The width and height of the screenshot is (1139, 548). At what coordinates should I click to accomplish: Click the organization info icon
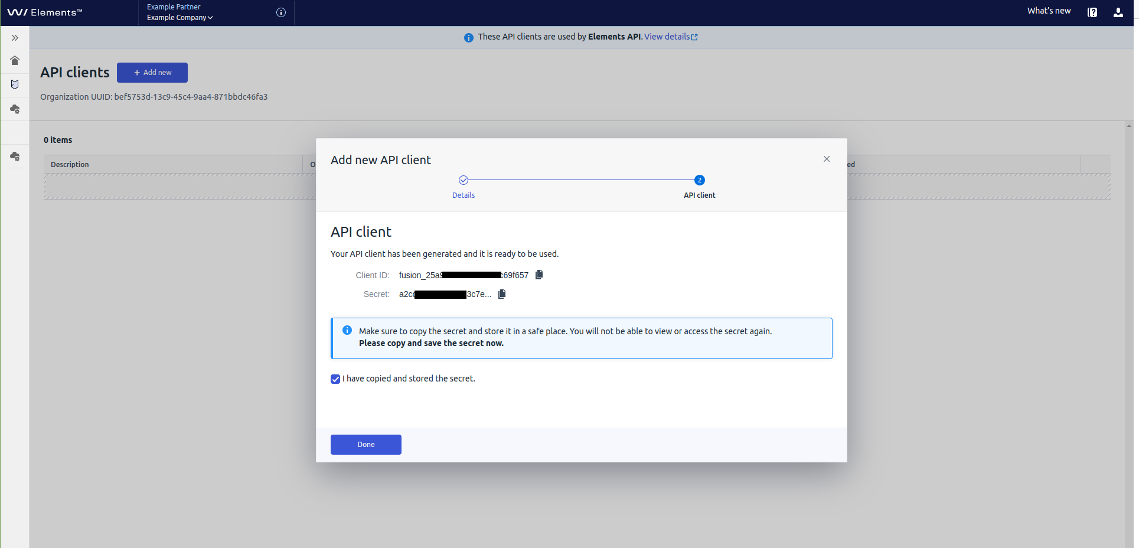[281, 12]
